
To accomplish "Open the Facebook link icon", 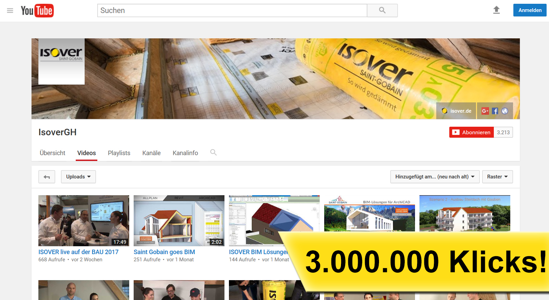I will (495, 111).
